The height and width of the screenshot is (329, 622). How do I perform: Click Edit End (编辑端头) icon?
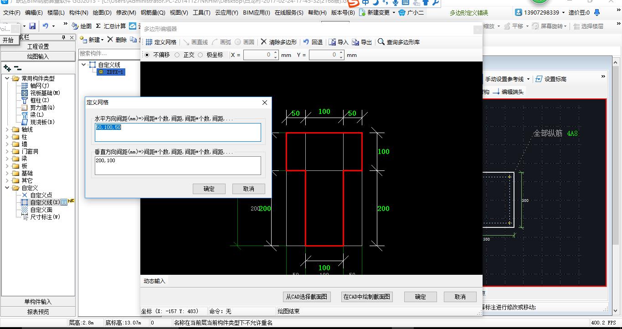coord(496,92)
